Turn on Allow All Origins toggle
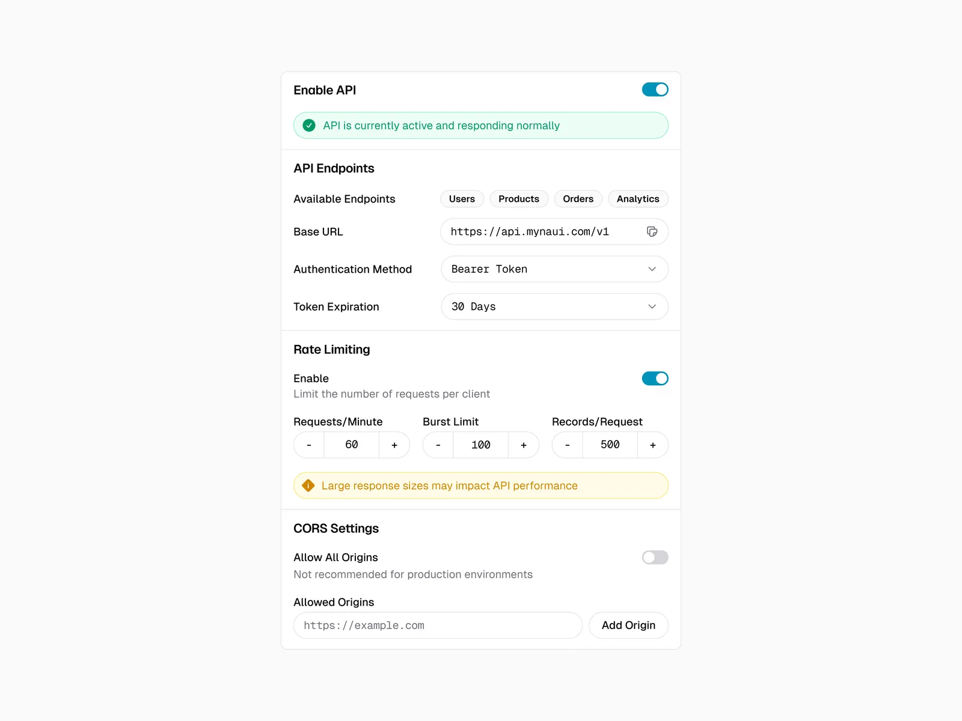Screen dimensions: 962x721 (x=655, y=558)
